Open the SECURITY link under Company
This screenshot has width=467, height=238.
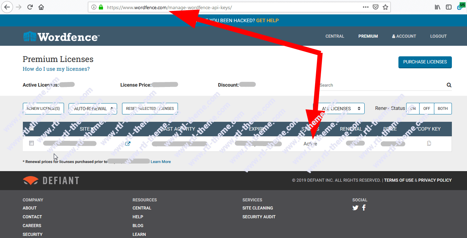click(33, 234)
